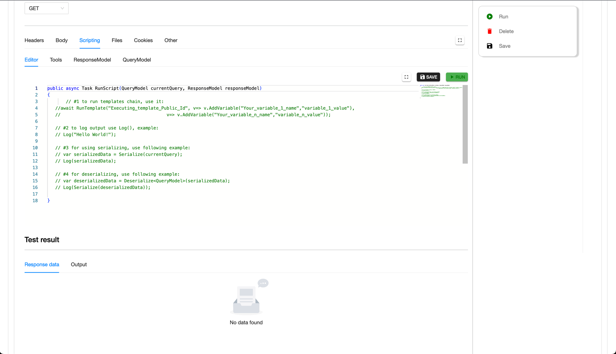Click the red Delete trash icon
Viewport: 616px width, 354px height.
(x=489, y=31)
